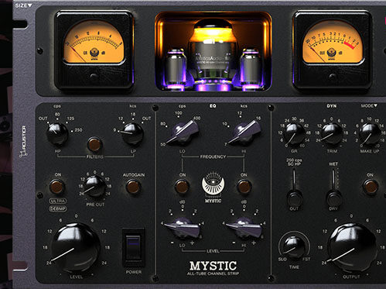Click the TRIM knob
The image size is (386, 289).
pyautogui.click(x=332, y=134)
